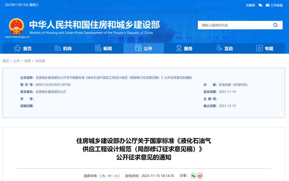Go to 公开 in breadcrumb
289x181 pixels.
point(17,61)
